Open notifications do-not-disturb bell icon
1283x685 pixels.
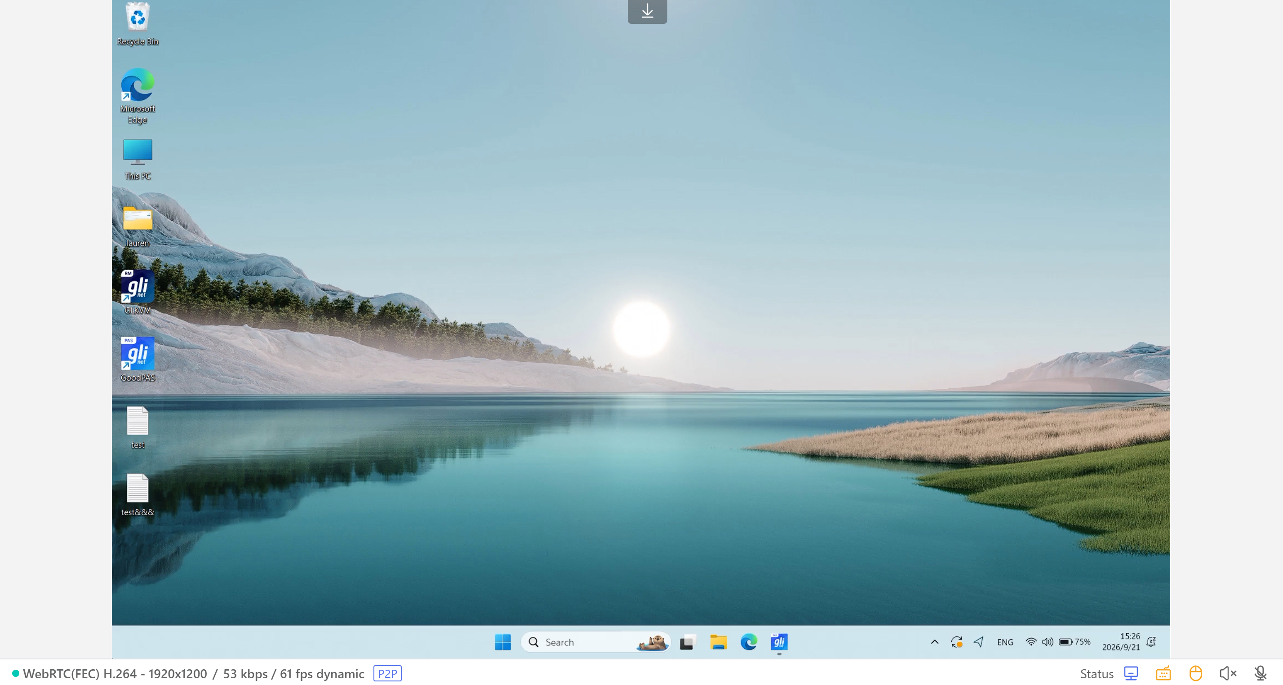(1151, 642)
